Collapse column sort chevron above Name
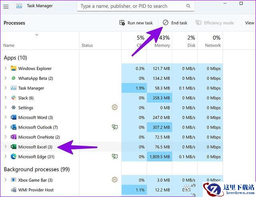The image size is (256, 197). 37,35
